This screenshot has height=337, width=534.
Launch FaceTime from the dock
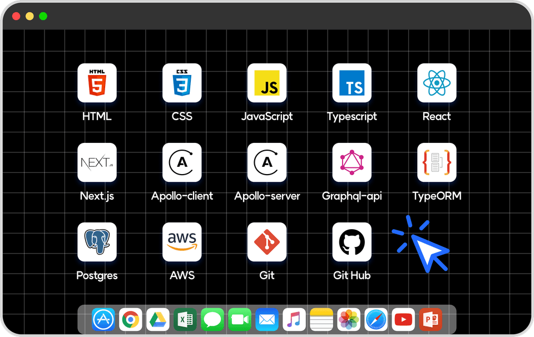click(239, 320)
